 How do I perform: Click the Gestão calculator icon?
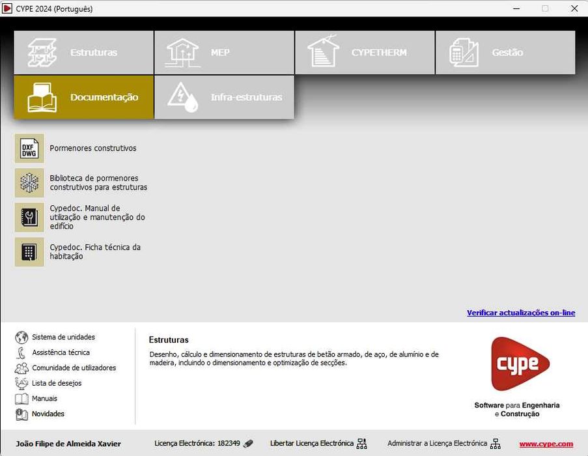pyautogui.click(x=464, y=53)
